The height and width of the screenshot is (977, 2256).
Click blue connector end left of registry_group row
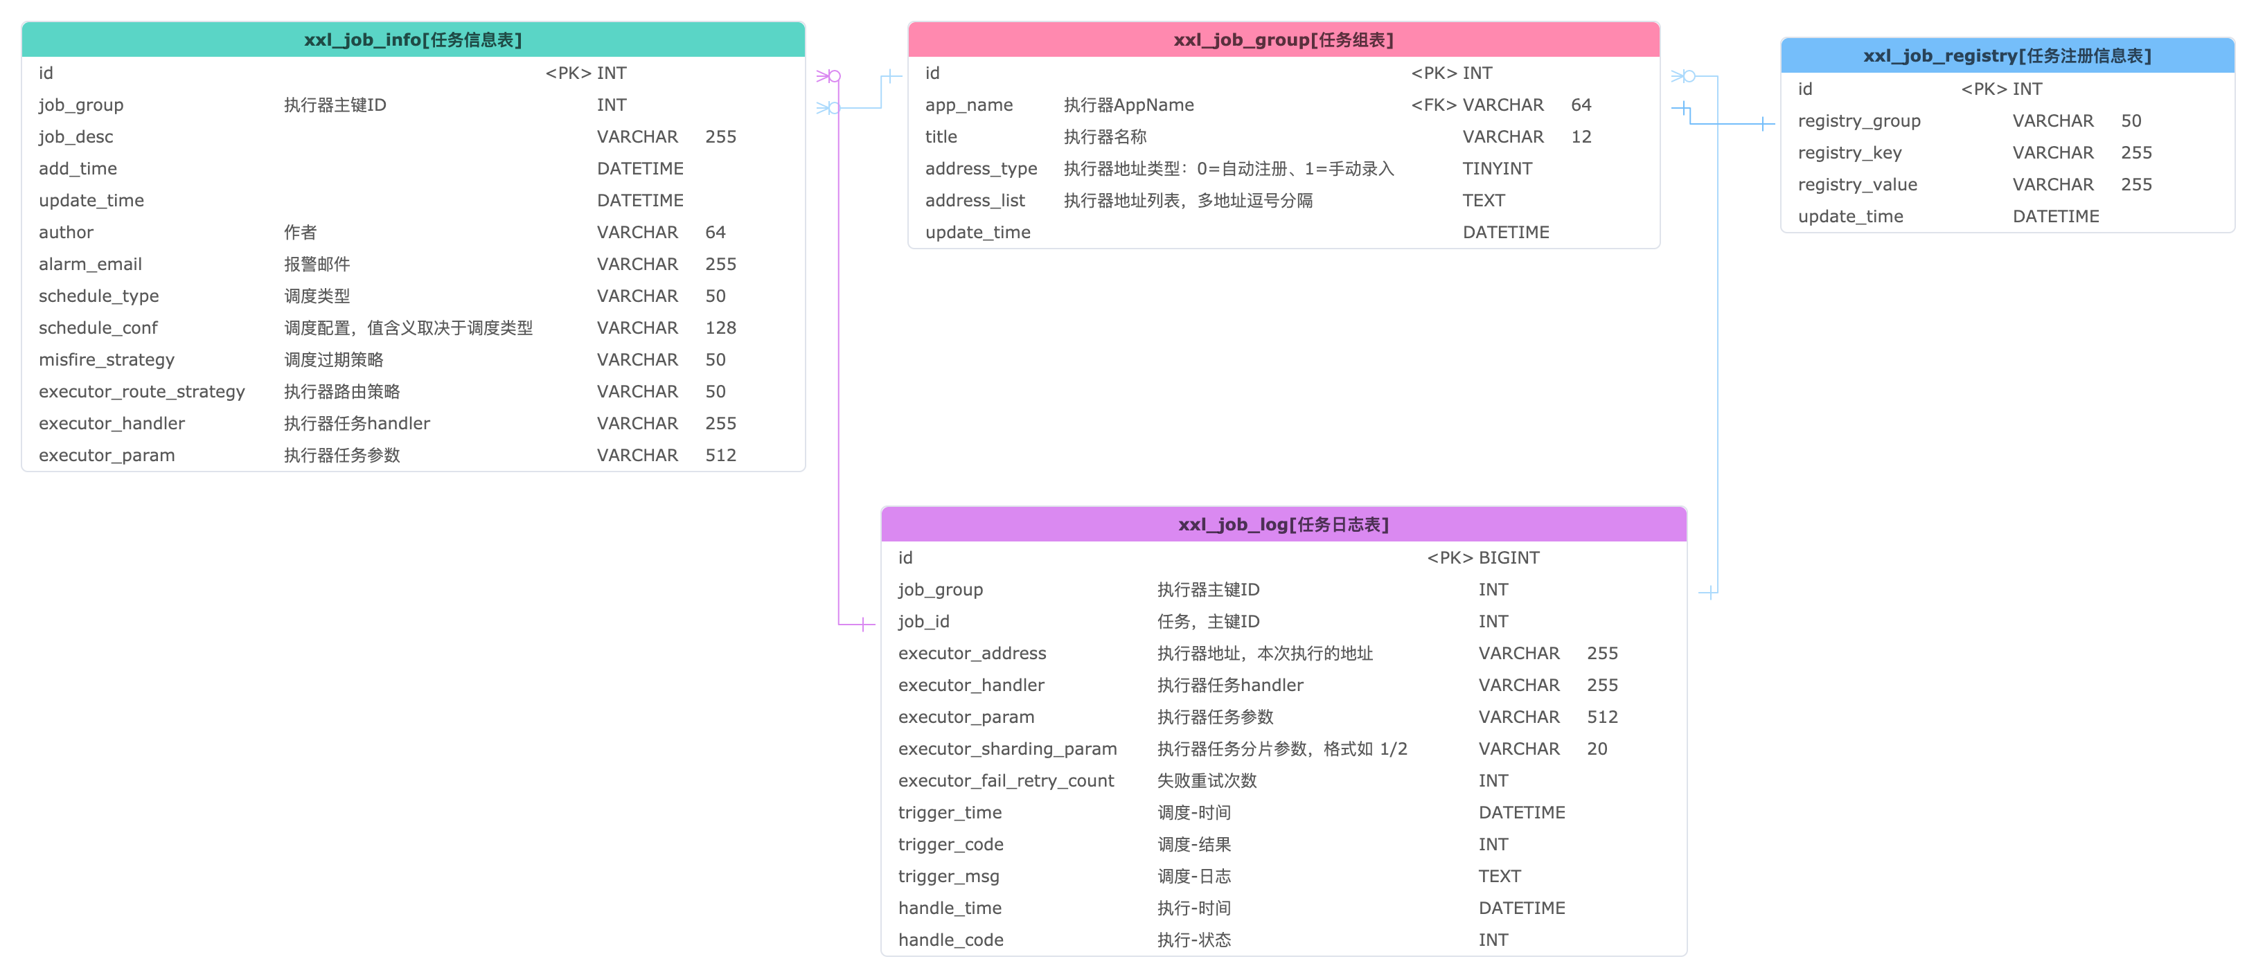tap(1763, 123)
